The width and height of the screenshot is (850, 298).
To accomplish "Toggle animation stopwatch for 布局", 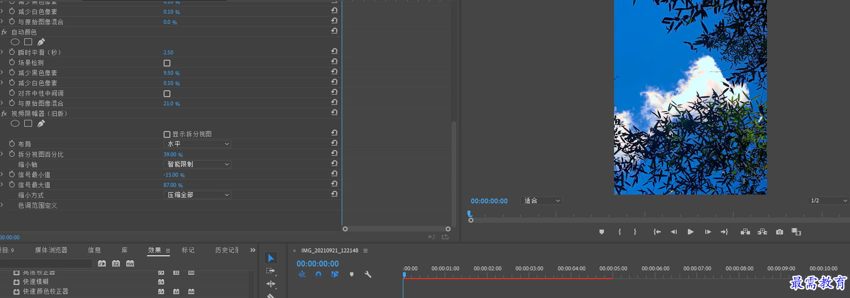I will click(x=12, y=144).
